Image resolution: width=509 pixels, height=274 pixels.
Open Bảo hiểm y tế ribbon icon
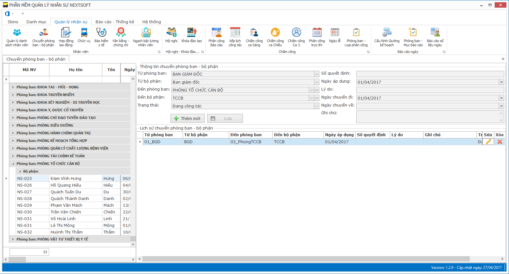(101, 37)
